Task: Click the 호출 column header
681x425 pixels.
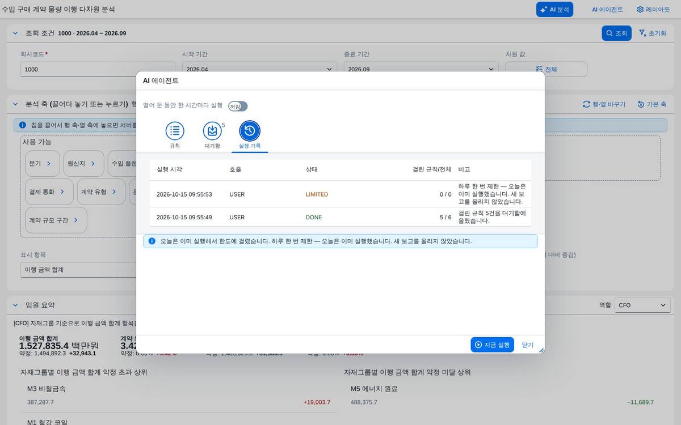Action: (235, 169)
